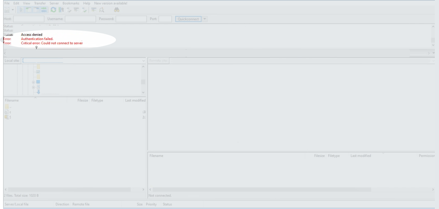Expand the blue folder tree node
Screen dimensions: 439x209
33,82
